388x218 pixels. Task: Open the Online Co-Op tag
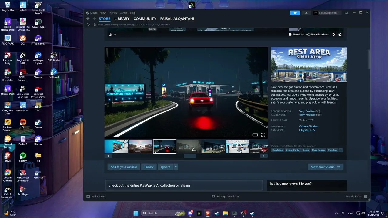click(x=293, y=150)
